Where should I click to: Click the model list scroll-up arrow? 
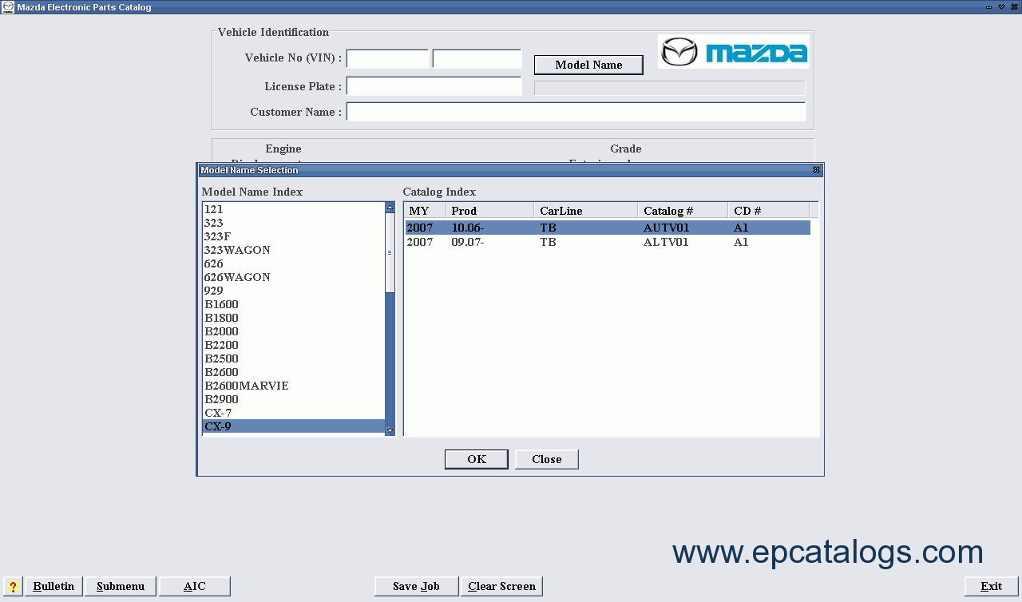[390, 207]
